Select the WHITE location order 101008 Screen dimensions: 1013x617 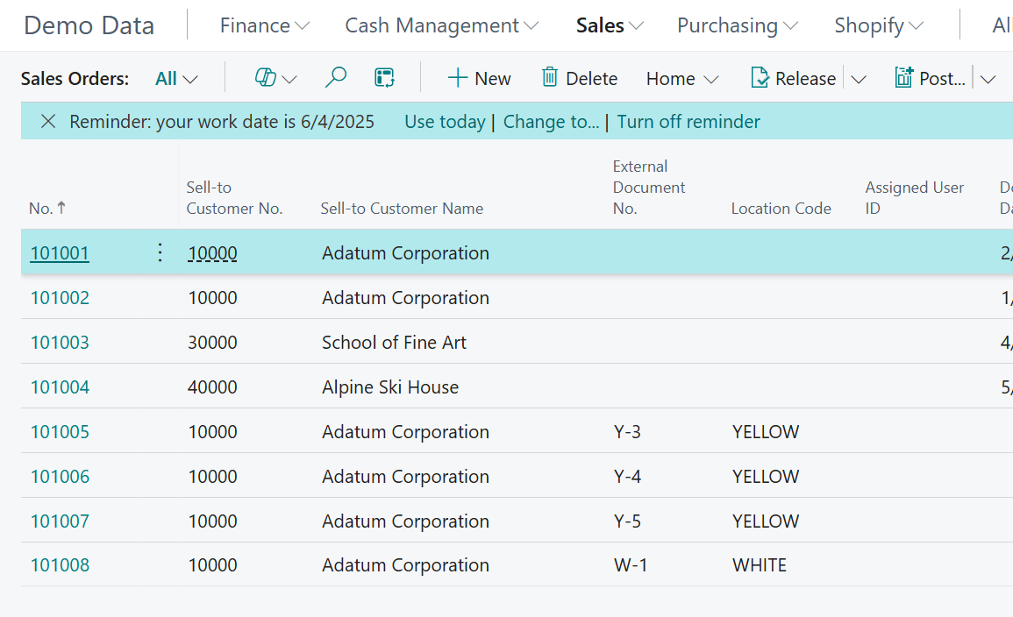(x=60, y=565)
